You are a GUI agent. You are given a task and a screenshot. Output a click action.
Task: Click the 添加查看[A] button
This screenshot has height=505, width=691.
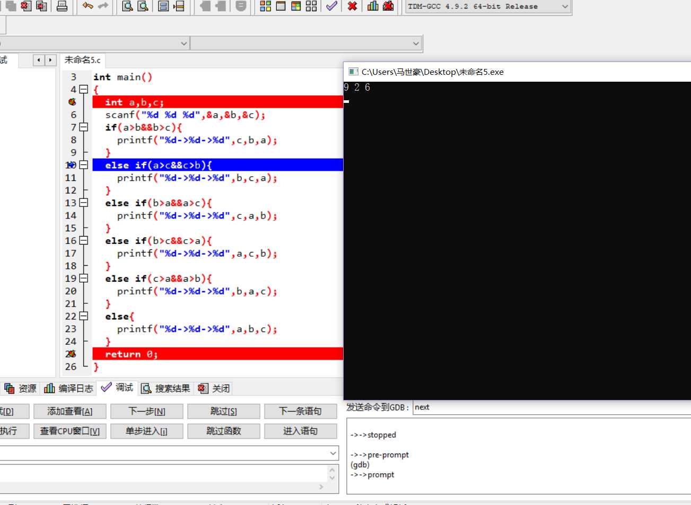point(70,411)
